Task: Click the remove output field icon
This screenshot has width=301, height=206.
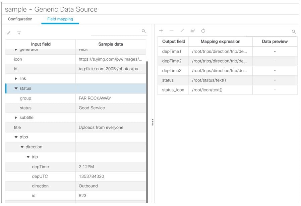Action: coord(172,30)
